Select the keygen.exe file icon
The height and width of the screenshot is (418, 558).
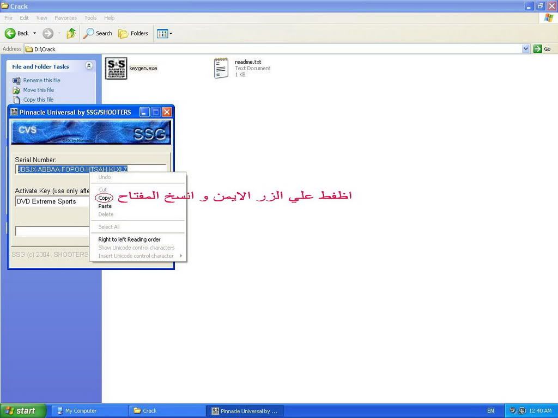(x=116, y=68)
